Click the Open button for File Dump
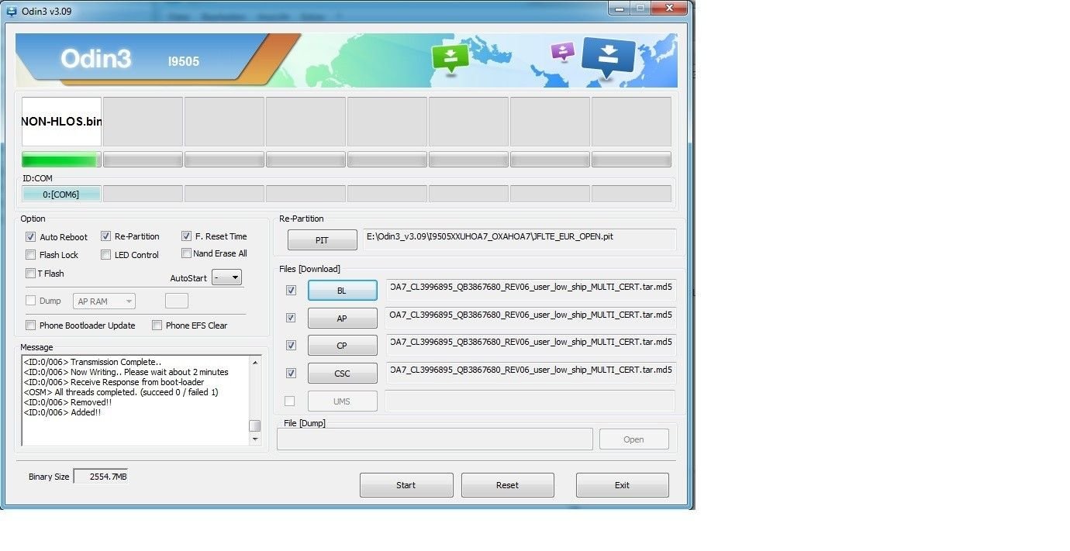 pos(633,439)
